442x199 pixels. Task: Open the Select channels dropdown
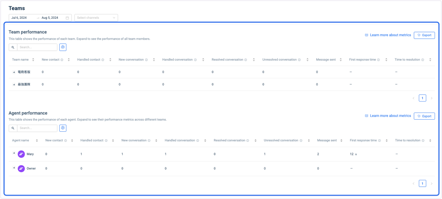(96, 18)
